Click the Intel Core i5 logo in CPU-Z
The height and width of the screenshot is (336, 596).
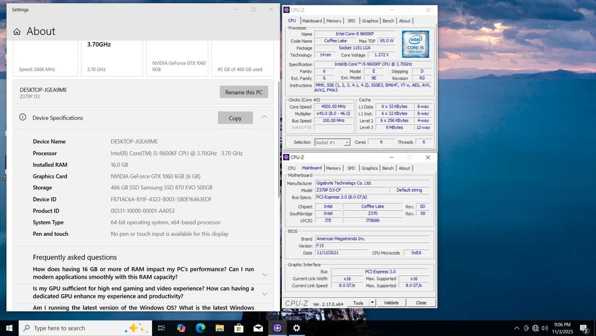click(x=415, y=44)
